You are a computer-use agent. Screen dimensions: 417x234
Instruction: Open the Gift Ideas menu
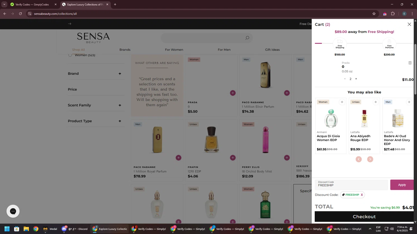[272, 50]
